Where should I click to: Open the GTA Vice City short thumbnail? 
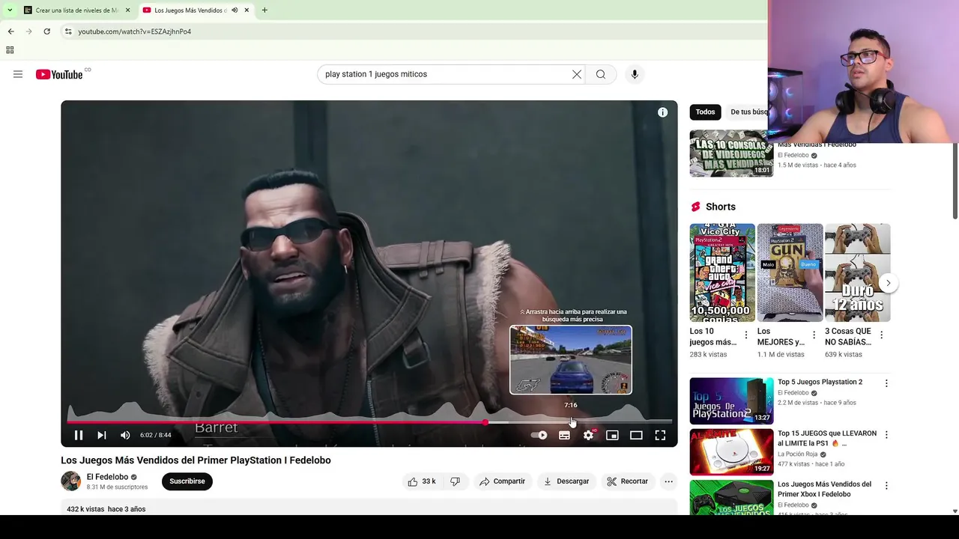722,272
